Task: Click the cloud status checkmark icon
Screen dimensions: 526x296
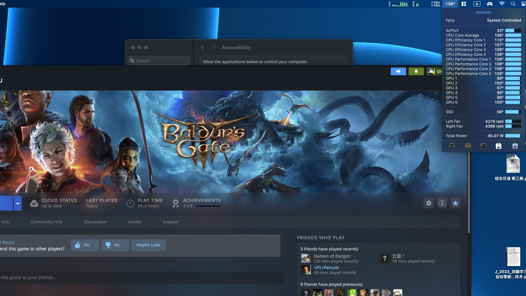Action: (x=34, y=203)
